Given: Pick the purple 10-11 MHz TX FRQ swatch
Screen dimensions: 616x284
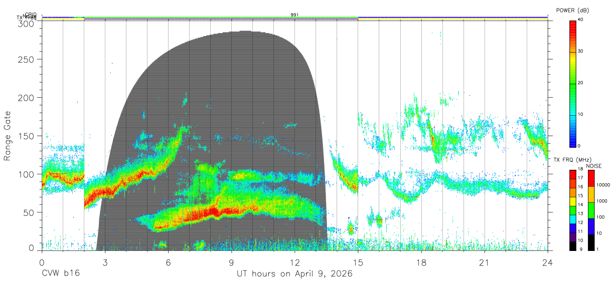Looking at the screenshot, I should [x=573, y=236].
